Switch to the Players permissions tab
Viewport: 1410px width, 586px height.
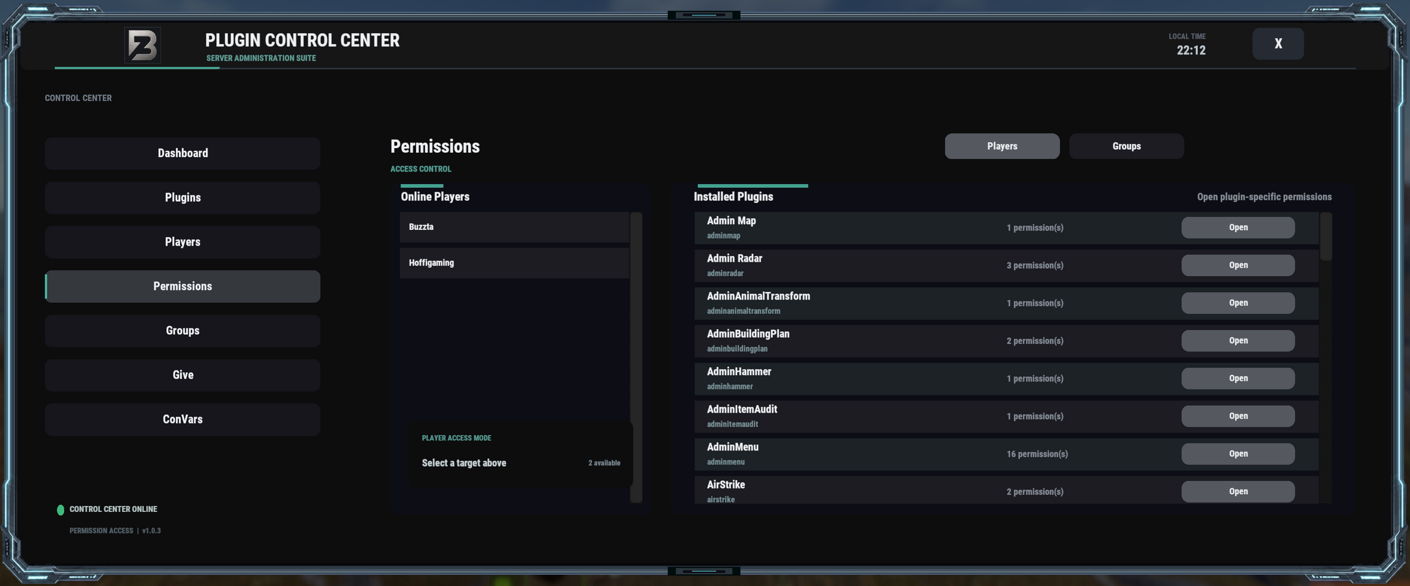pos(1002,146)
